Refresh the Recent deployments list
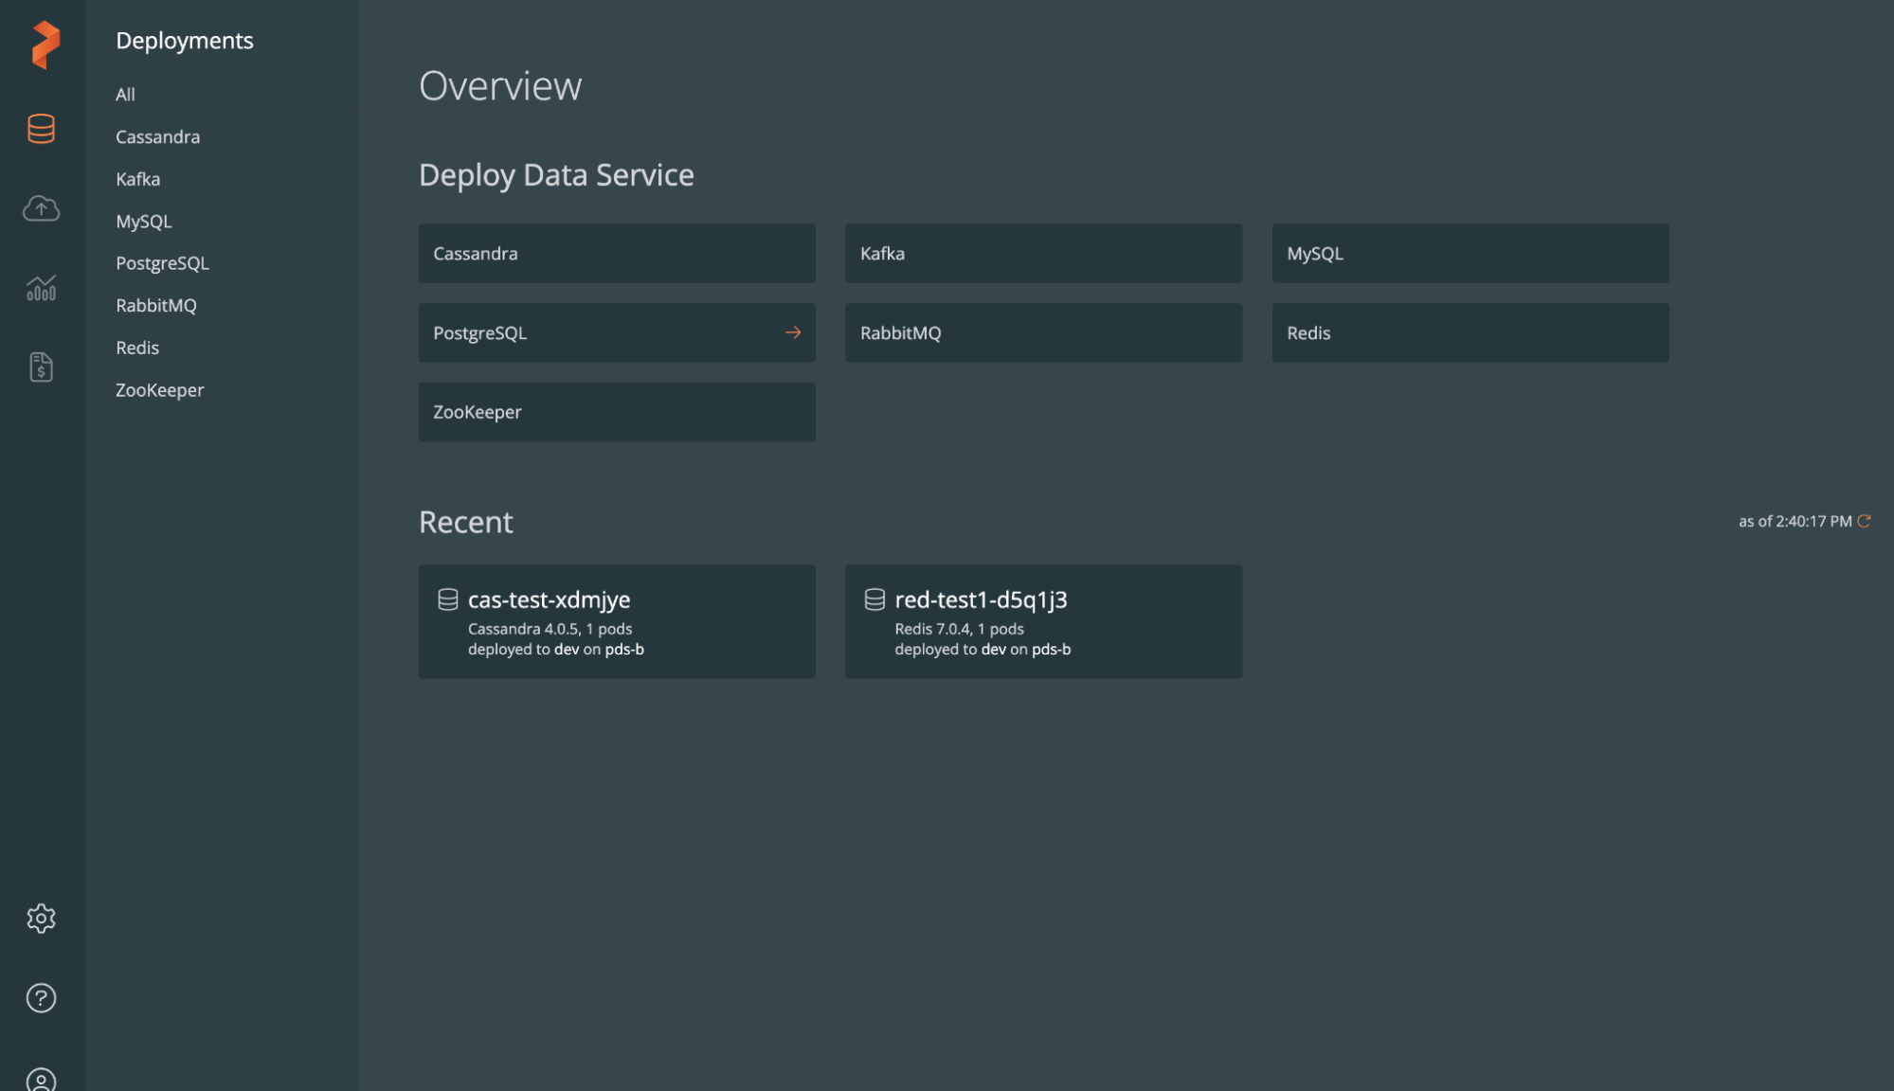This screenshot has width=1894, height=1091. point(1865,520)
